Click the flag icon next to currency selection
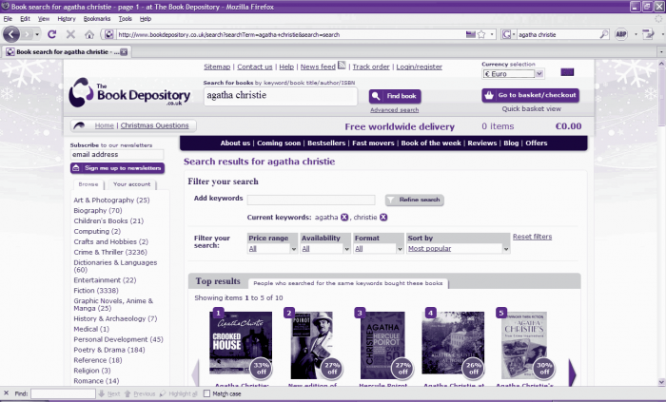Viewport: 666px width, 402px height. [567, 72]
